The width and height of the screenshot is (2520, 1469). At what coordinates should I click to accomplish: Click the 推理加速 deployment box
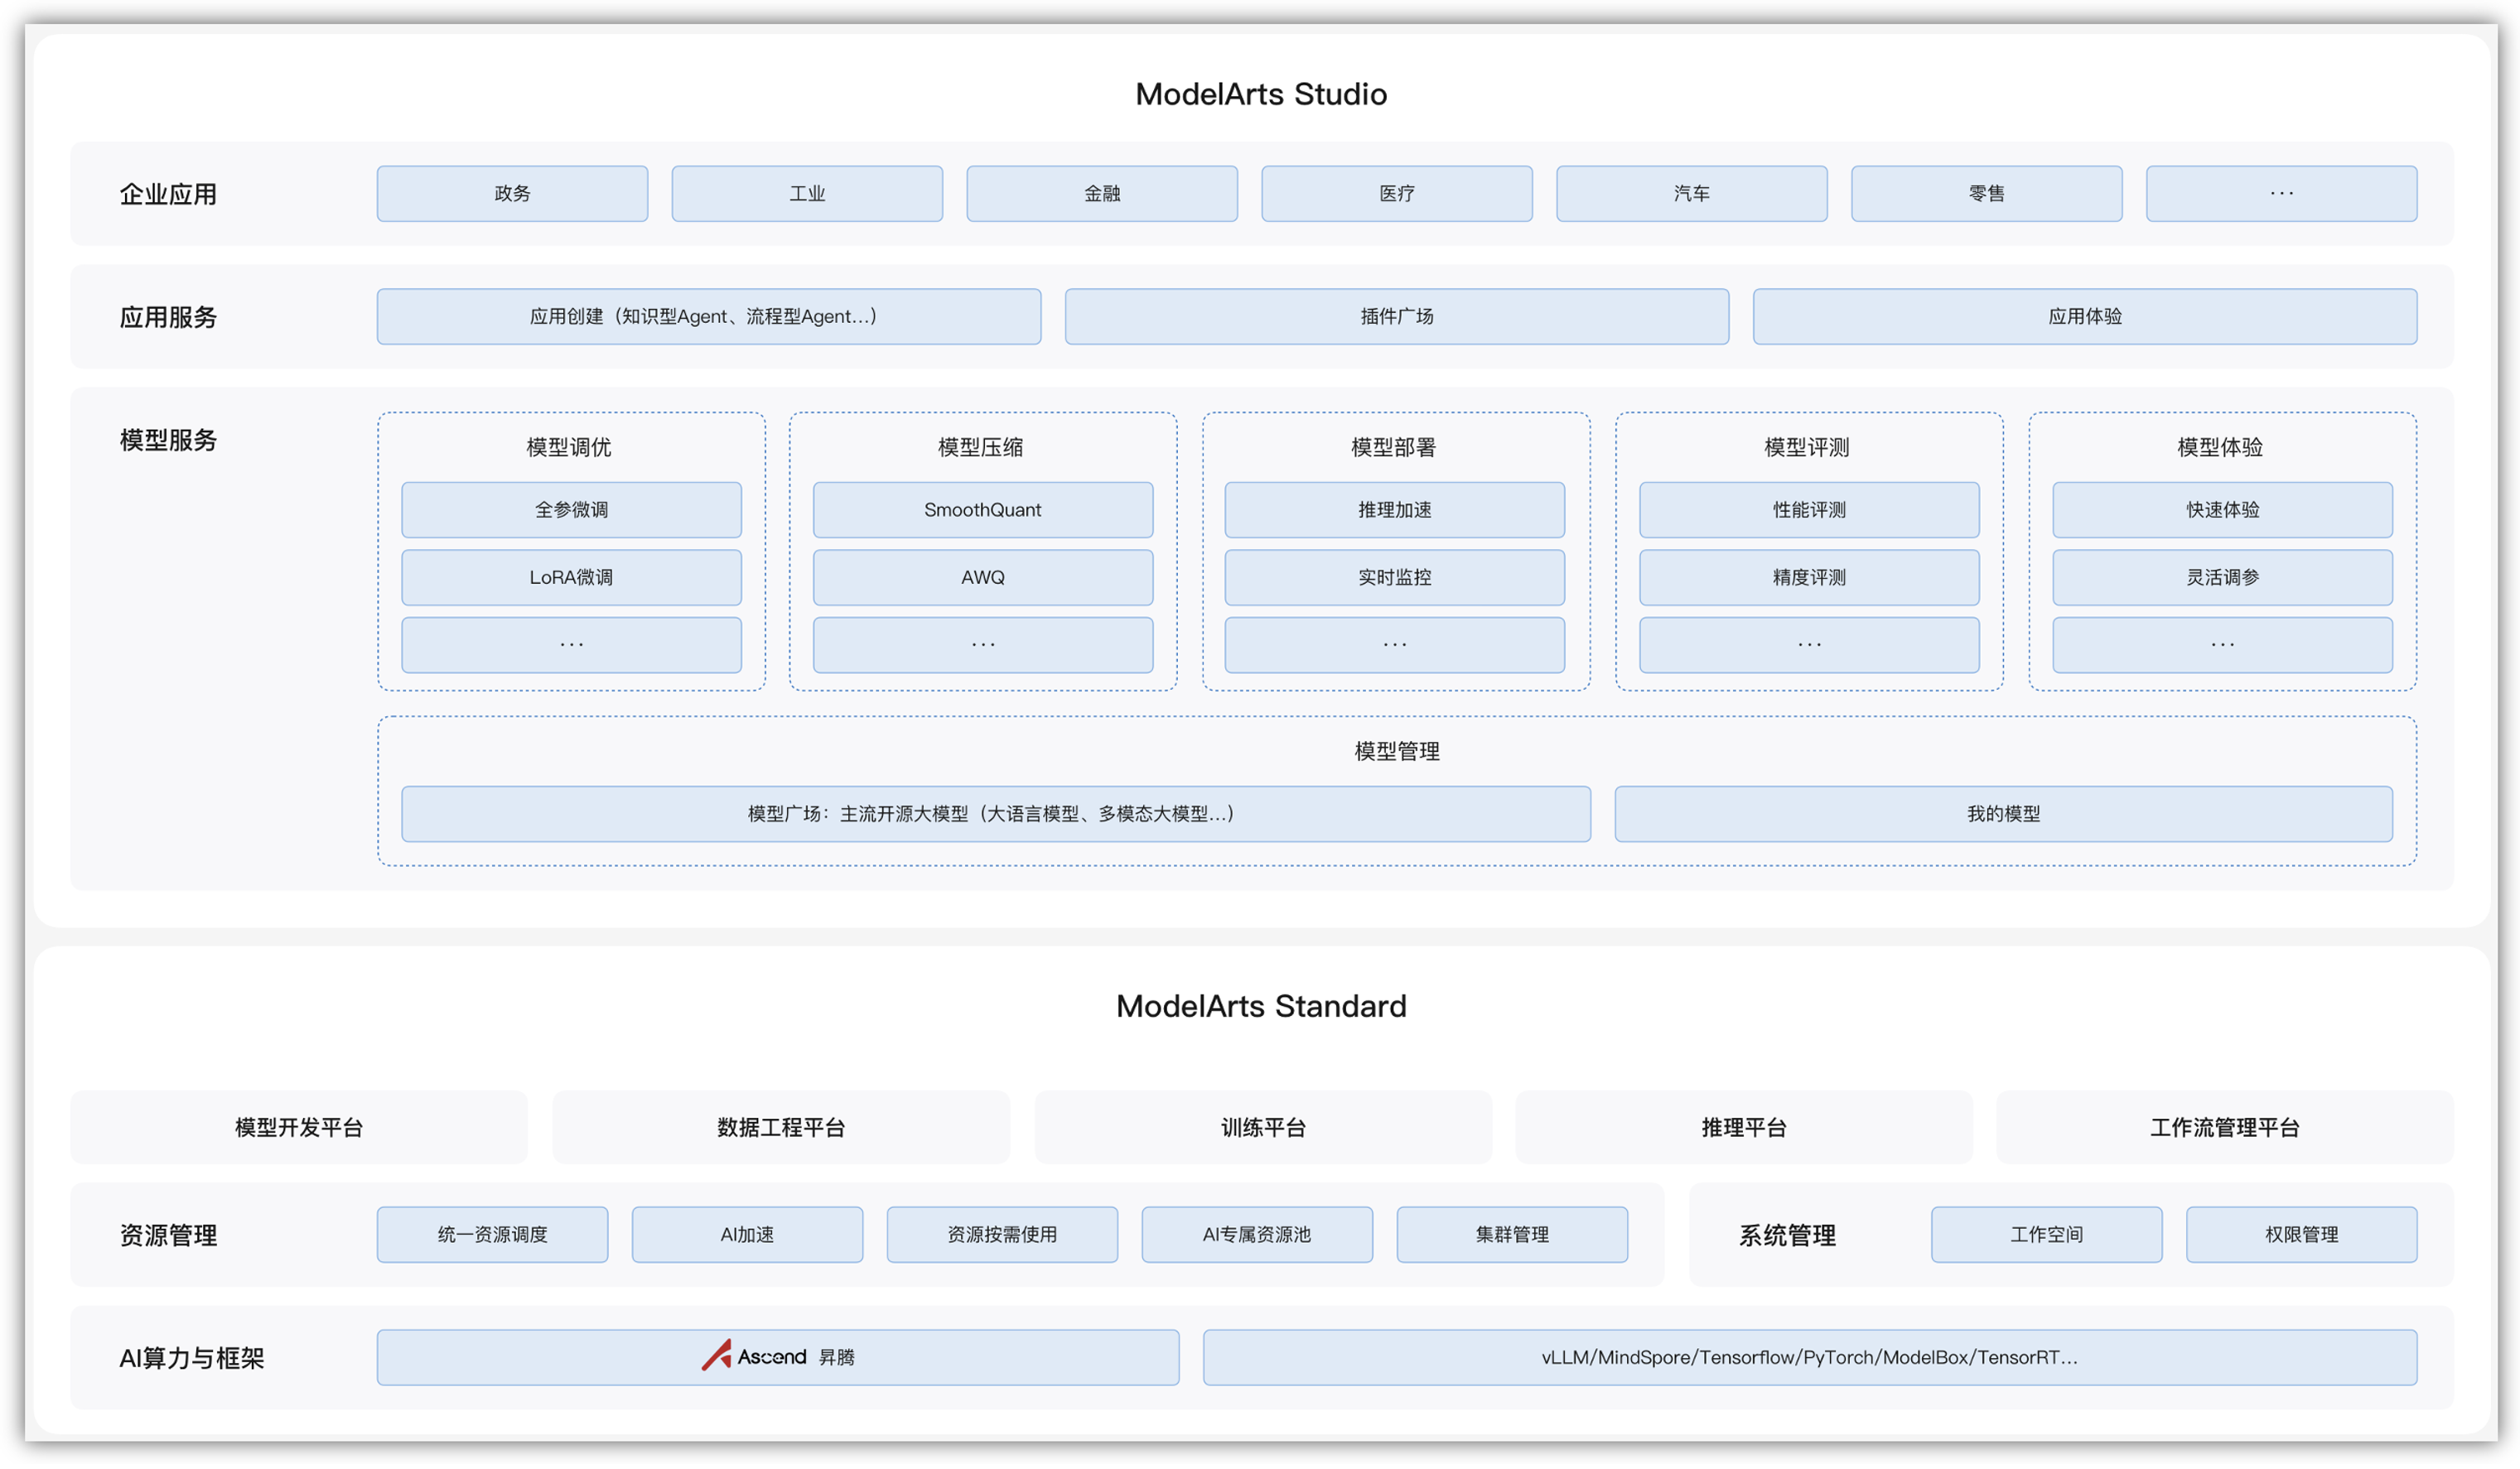click(1394, 509)
